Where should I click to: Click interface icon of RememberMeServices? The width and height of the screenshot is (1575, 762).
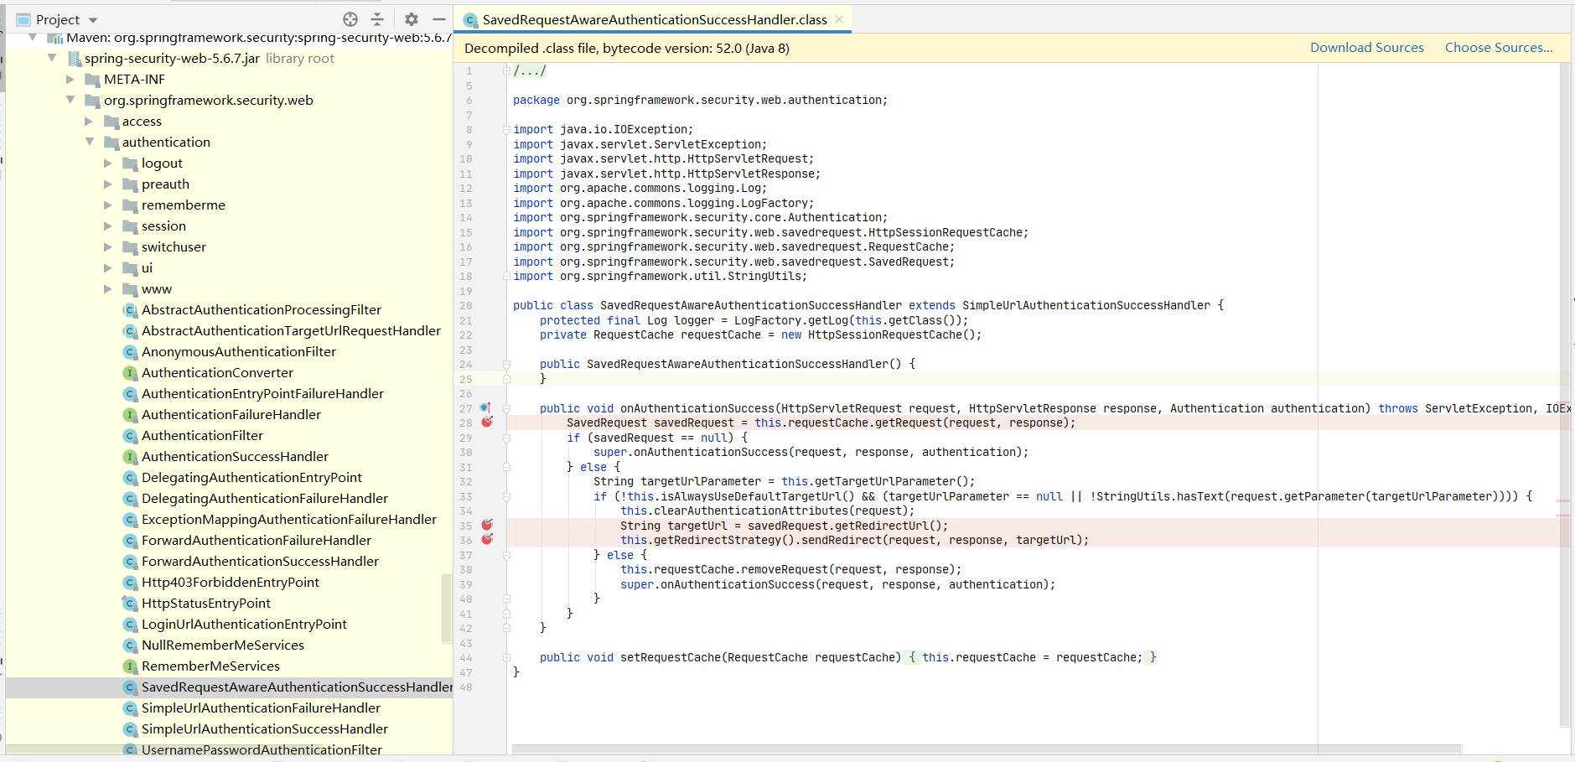coord(130,666)
